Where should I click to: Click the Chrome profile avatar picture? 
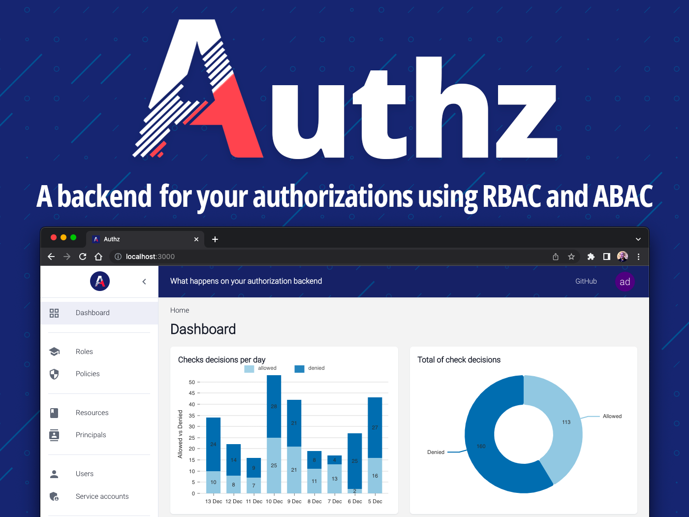(x=623, y=256)
